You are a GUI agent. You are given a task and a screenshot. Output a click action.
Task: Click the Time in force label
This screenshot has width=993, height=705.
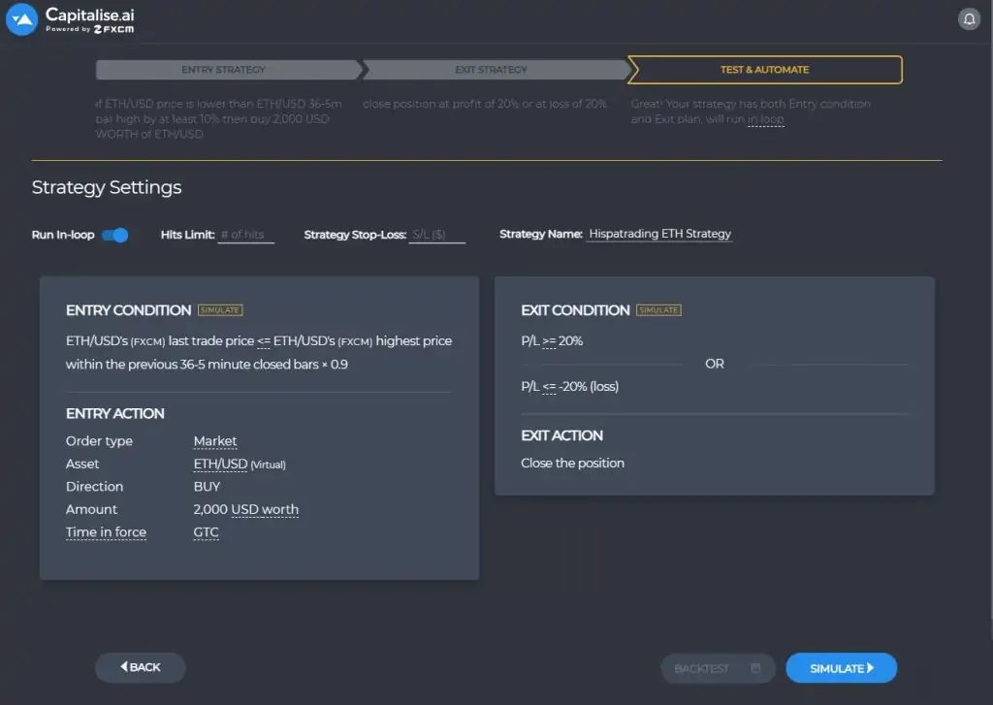coord(106,532)
